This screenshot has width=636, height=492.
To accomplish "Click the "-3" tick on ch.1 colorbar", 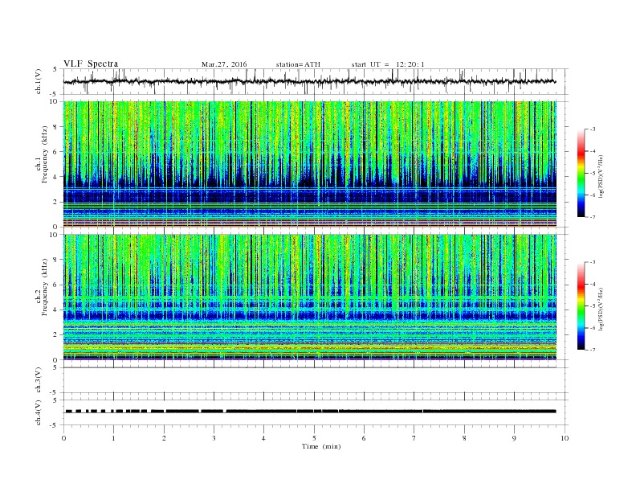I will click(x=592, y=129).
